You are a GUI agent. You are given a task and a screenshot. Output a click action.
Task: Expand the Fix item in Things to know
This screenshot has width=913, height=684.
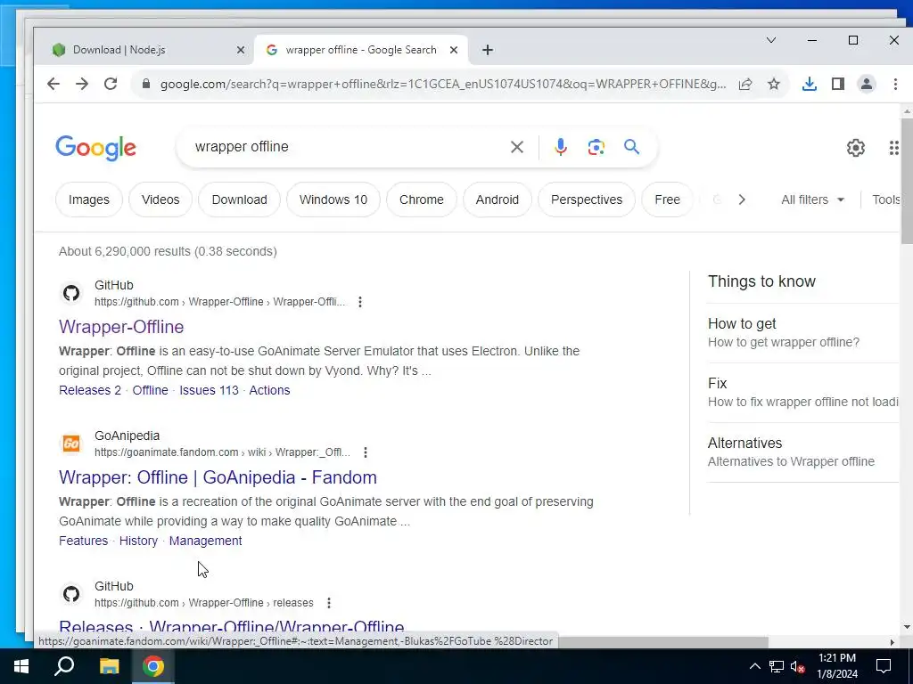coord(803,393)
